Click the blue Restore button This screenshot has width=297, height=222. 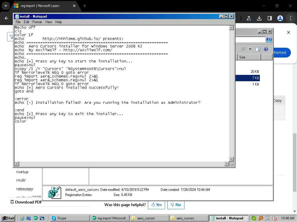[x=282, y=53]
